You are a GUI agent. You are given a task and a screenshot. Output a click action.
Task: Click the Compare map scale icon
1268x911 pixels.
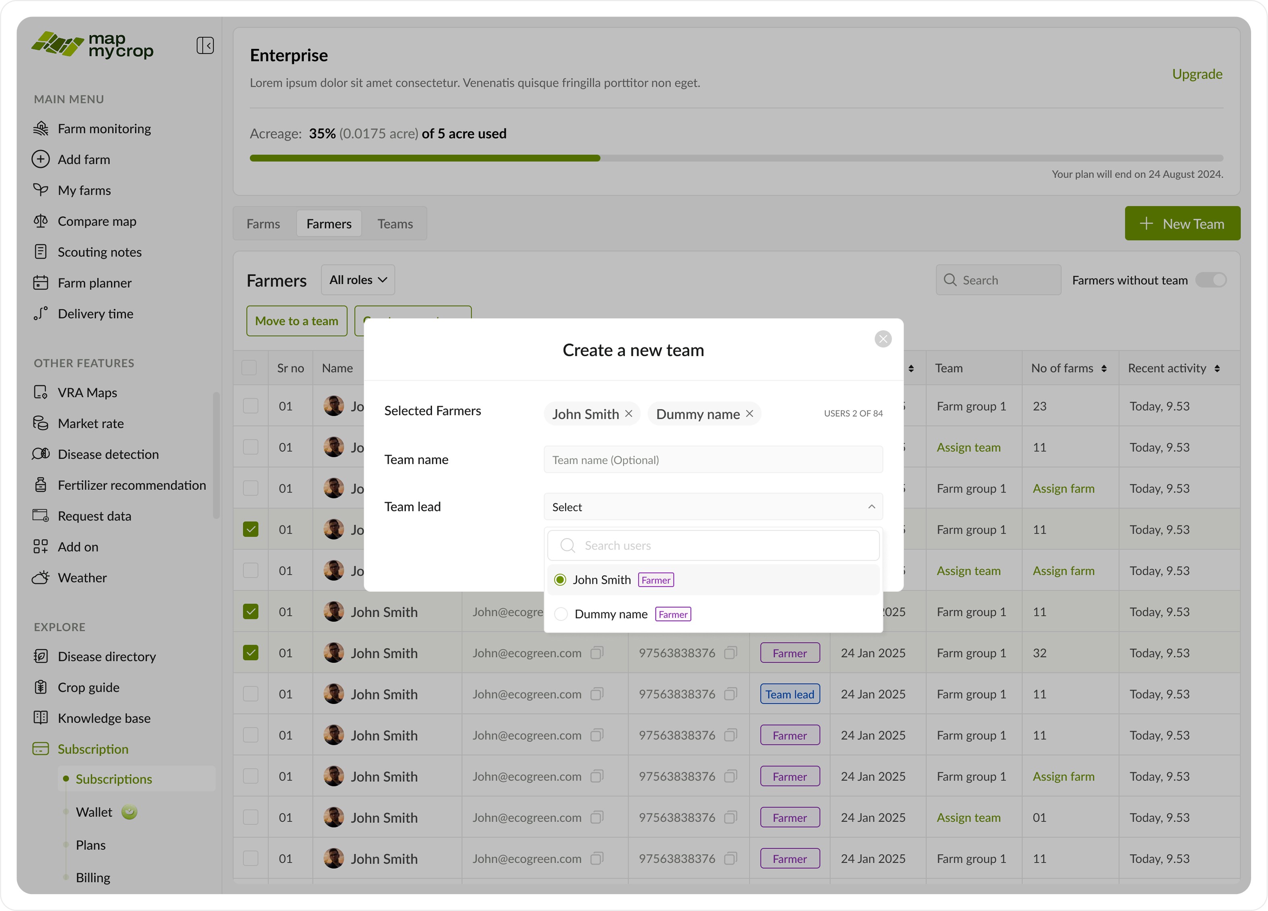(40, 221)
